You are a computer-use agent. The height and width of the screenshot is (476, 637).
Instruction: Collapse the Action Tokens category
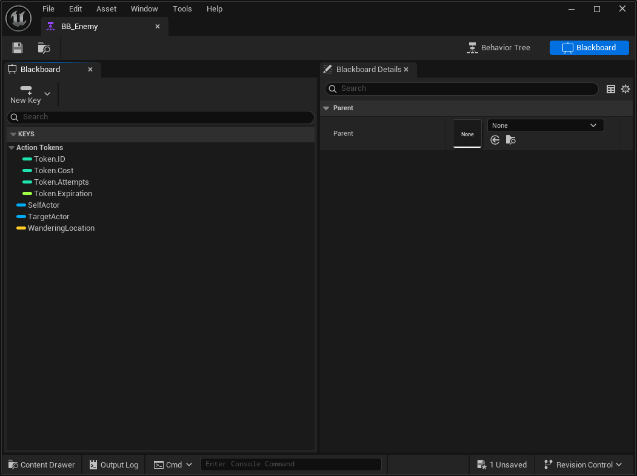click(x=12, y=148)
